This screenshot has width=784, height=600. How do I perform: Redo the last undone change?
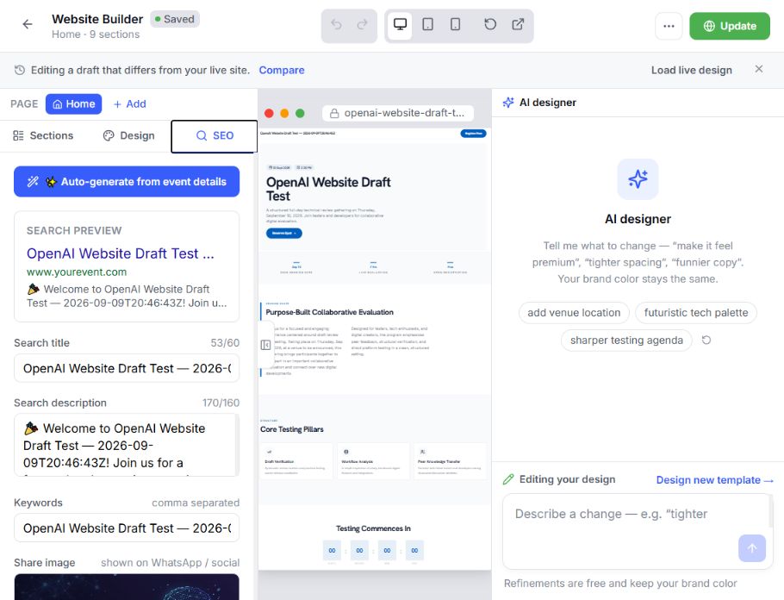click(x=363, y=24)
